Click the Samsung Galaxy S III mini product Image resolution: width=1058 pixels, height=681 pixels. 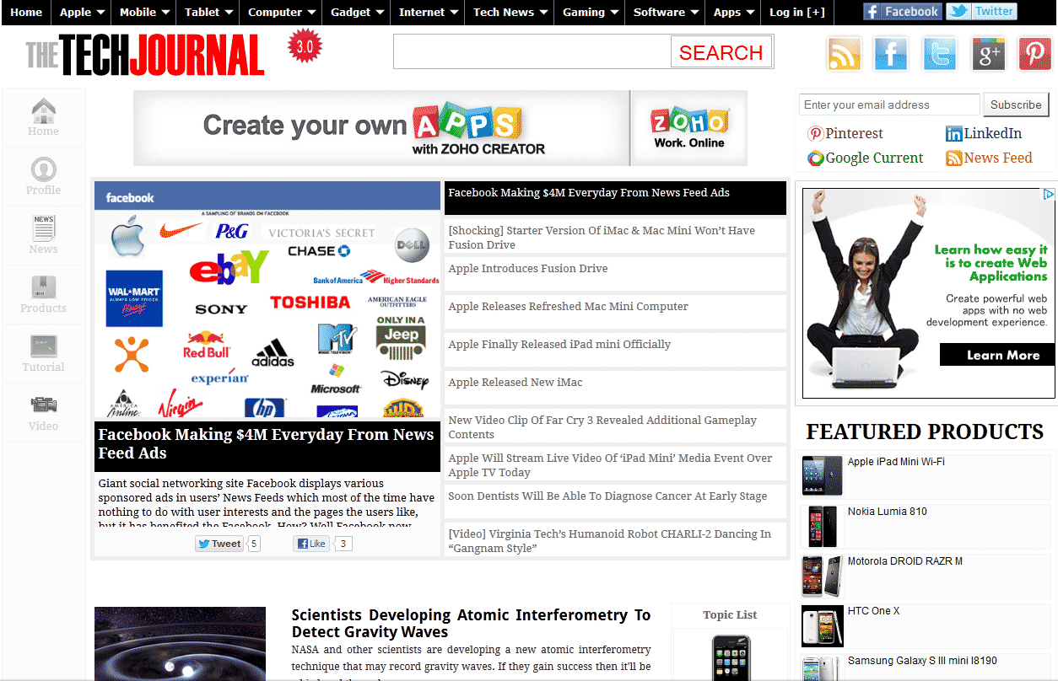[x=926, y=666]
